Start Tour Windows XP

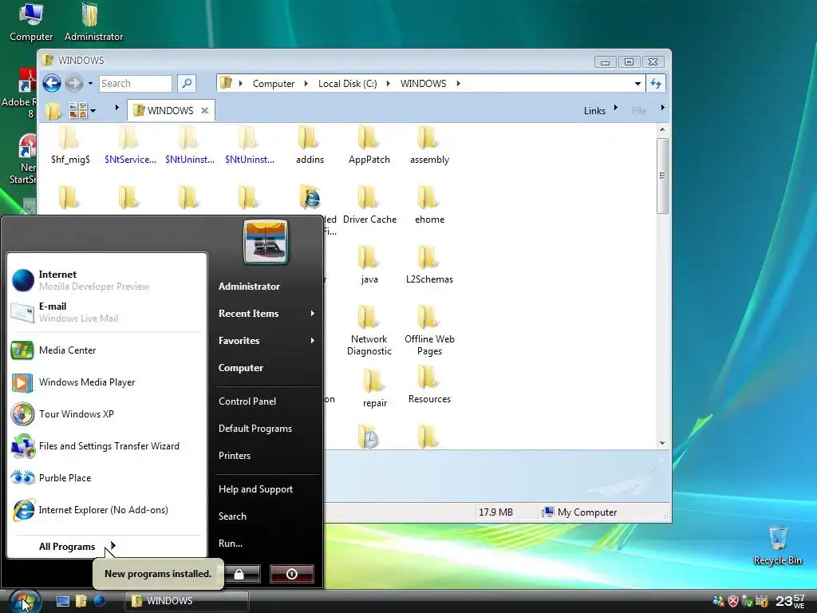(107, 414)
